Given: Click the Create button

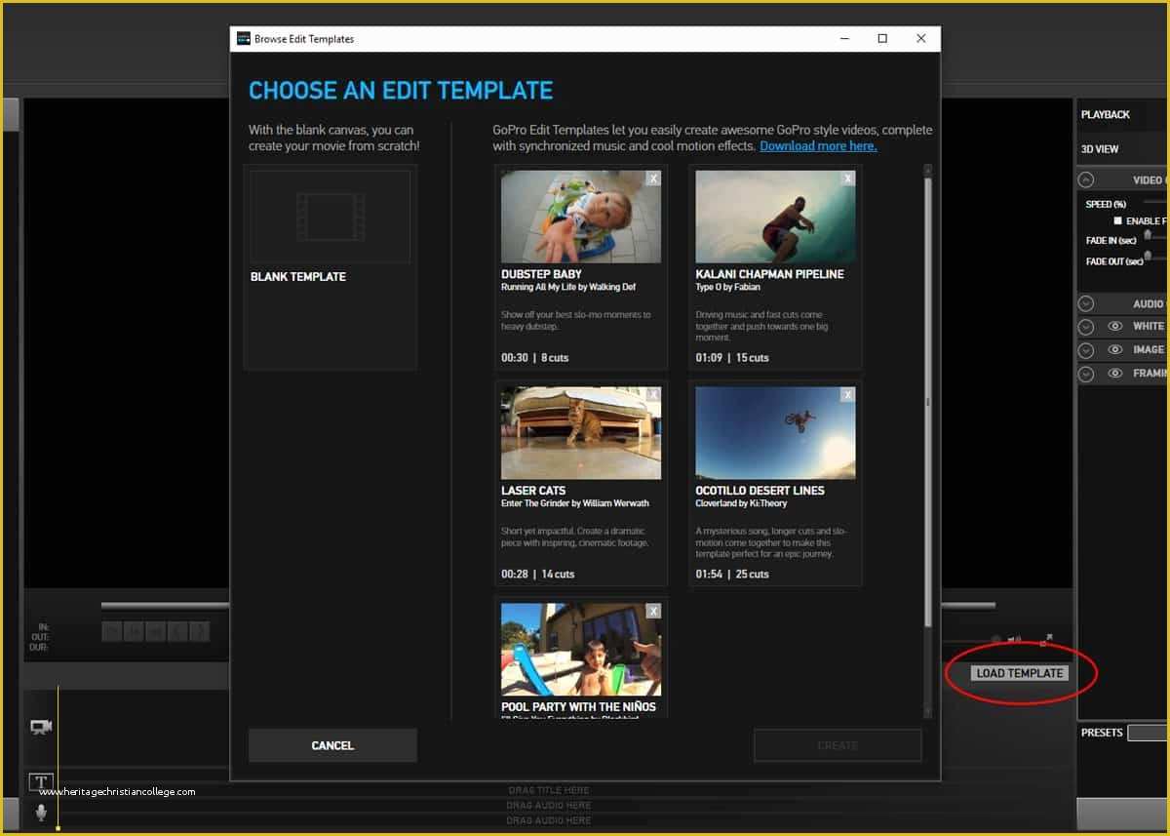Looking at the screenshot, I should (838, 745).
